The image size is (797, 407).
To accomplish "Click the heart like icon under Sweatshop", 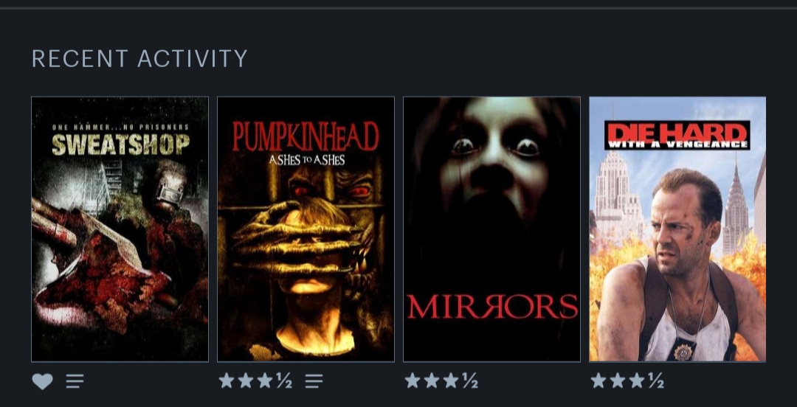I will [42, 381].
